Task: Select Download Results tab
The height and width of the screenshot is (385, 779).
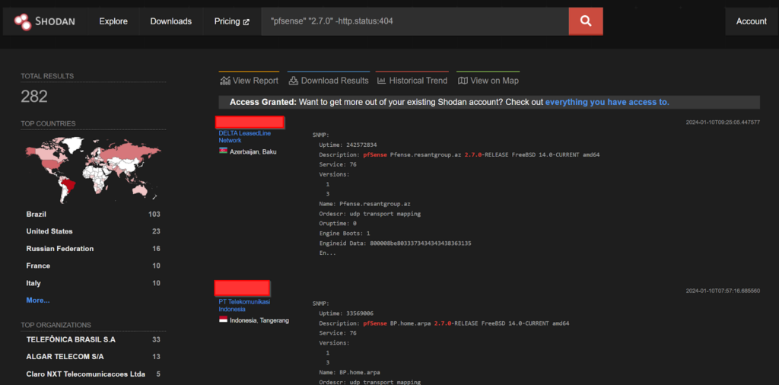Action: [x=329, y=81]
